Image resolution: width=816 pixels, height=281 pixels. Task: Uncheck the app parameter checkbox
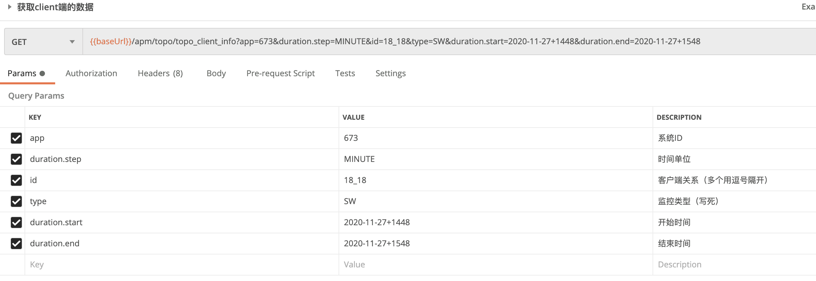[16, 138]
